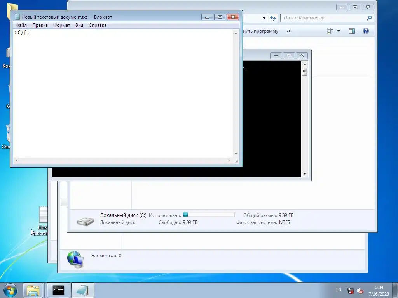
Task: Click the change view icon in Explorer
Action: pos(330,31)
